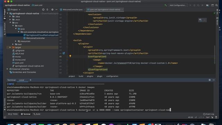Click the green Build Project hammer icon

click(x=165, y=5)
